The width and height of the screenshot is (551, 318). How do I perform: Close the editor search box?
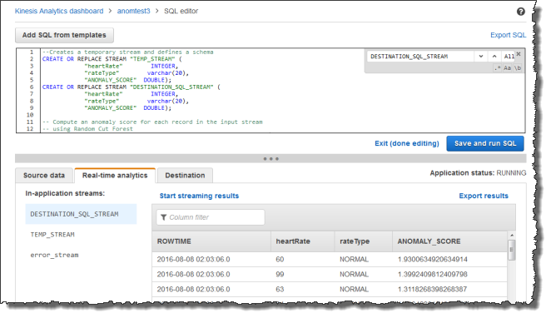tap(519, 54)
